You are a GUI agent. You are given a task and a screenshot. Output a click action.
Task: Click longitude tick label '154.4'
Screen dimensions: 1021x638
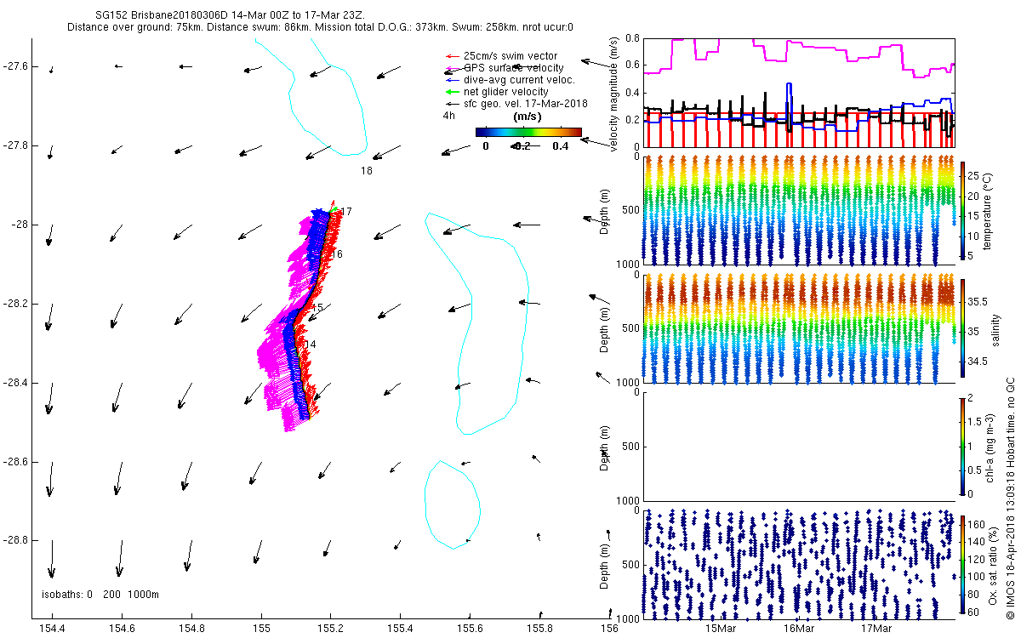(x=53, y=628)
